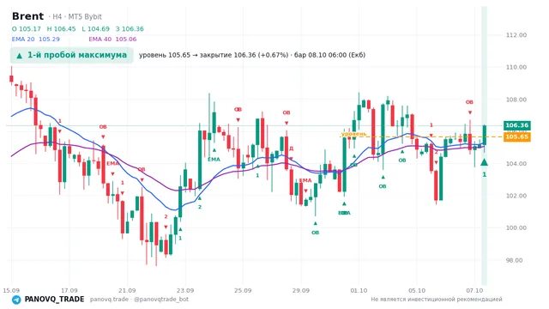549x309 pixels.
Task: Click the open value 'O 105.17'
Action: (x=27, y=29)
